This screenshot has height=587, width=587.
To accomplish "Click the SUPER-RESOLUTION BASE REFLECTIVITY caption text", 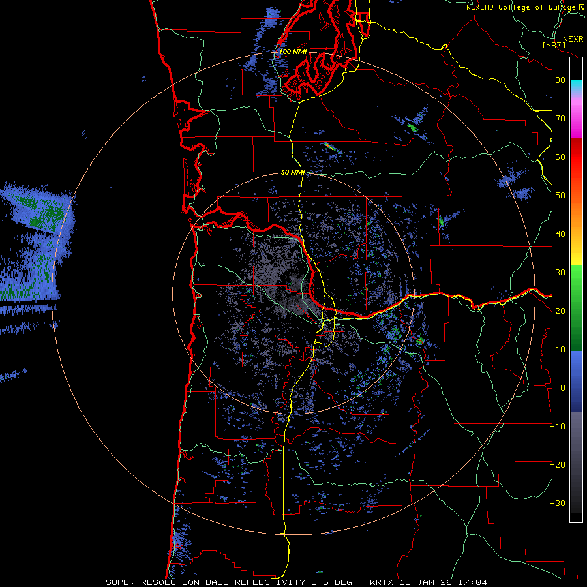I will pos(205,582).
